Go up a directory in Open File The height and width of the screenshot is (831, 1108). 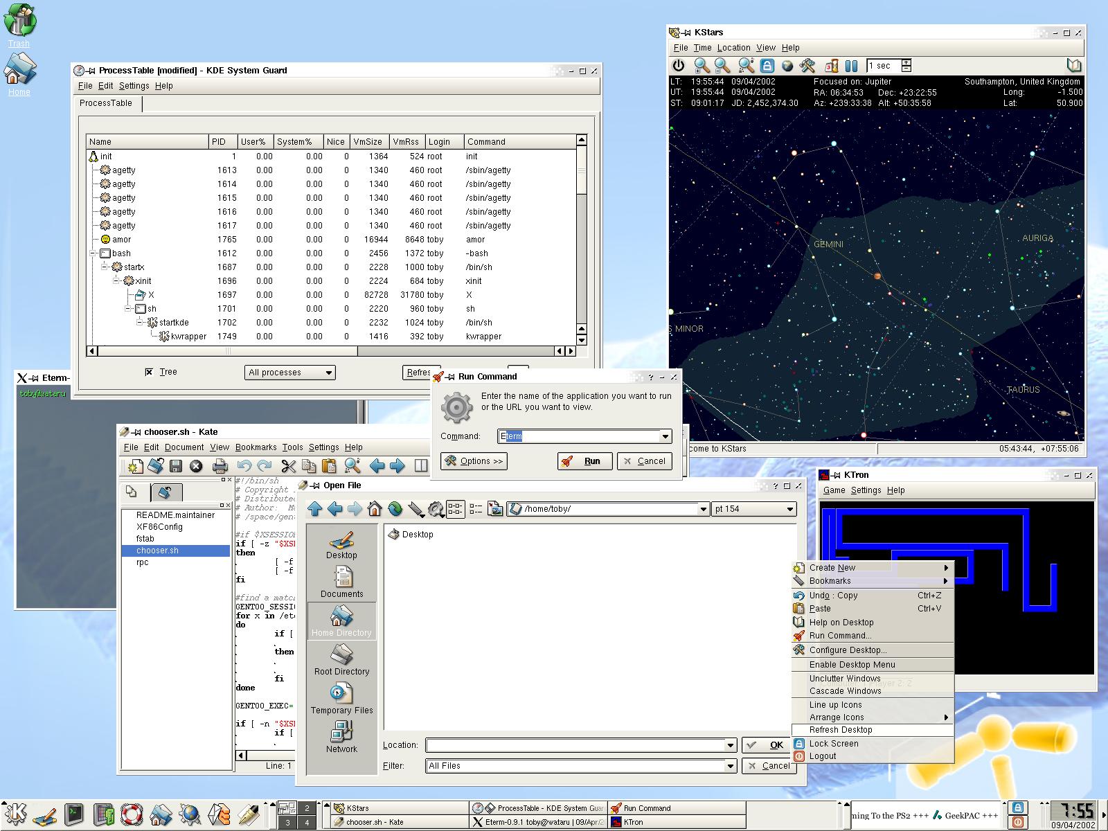coord(315,509)
